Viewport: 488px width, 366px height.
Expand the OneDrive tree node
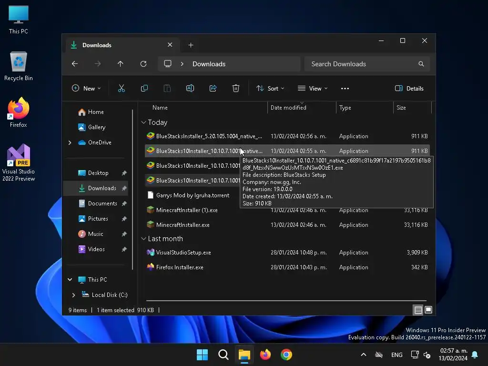click(x=70, y=142)
